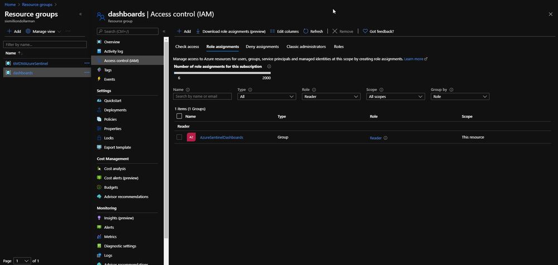Open the Role filter dropdown showing Reader
This screenshot has height=265, width=558.
tap(331, 96)
